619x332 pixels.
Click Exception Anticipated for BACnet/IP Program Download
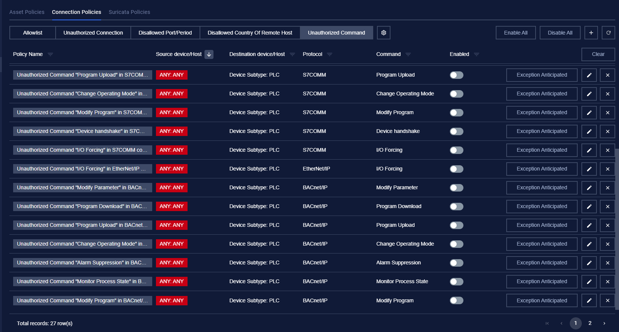542,207
